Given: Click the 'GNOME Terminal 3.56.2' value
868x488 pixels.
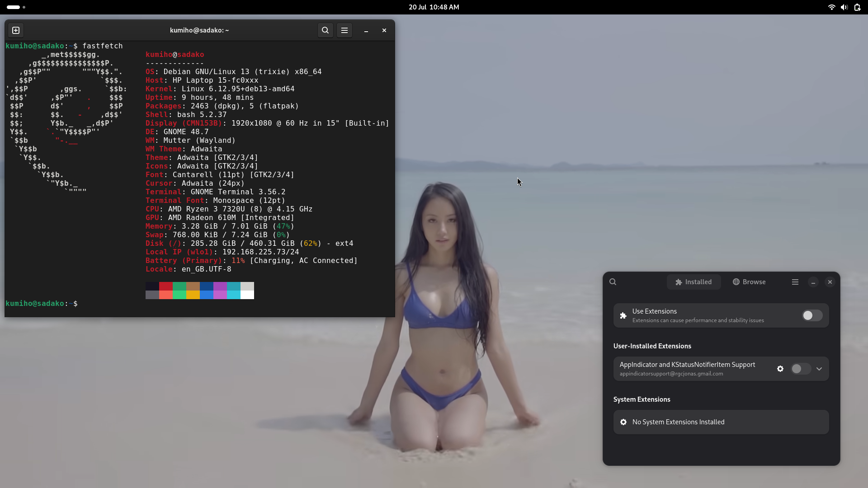Looking at the screenshot, I should (238, 192).
